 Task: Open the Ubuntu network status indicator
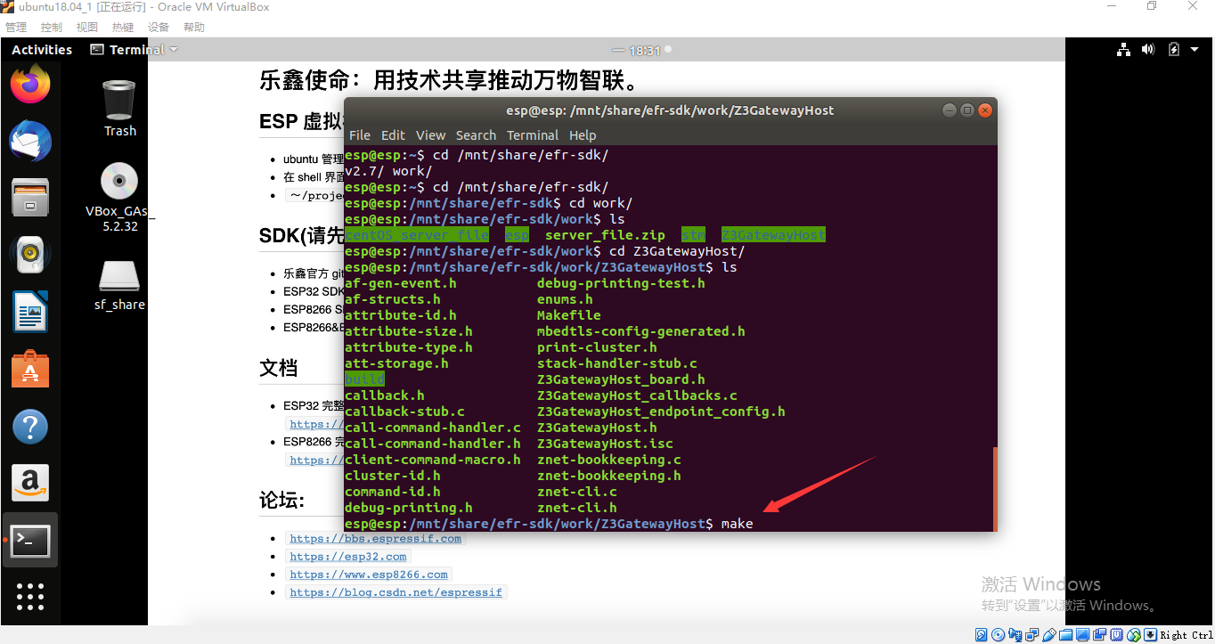point(1123,50)
